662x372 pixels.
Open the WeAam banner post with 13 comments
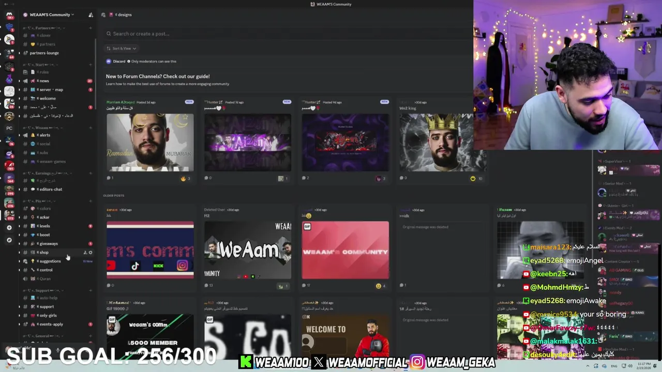coord(248,250)
